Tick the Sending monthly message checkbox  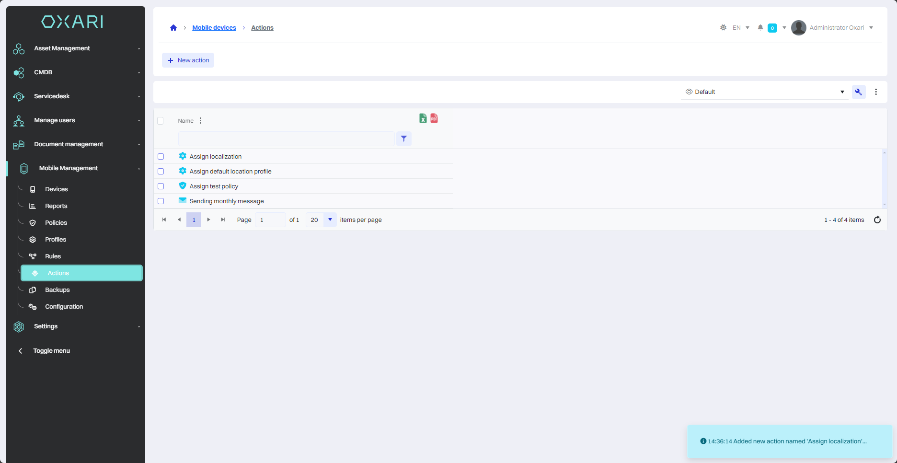click(x=161, y=201)
